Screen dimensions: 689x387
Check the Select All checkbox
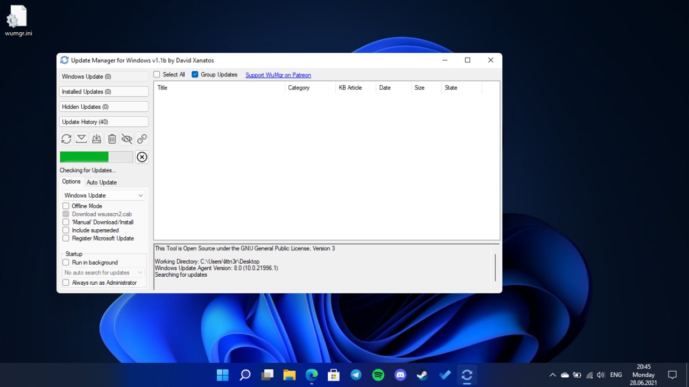pyautogui.click(x=157, y=74)
